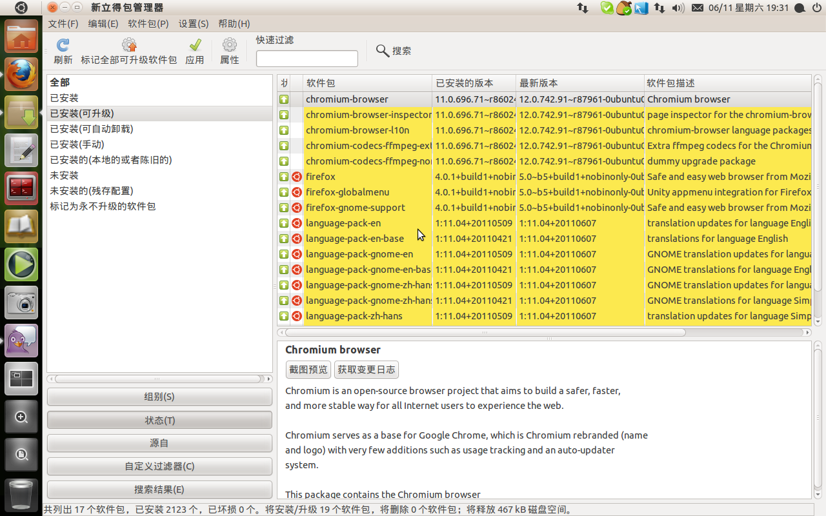Toggle status mark for chromium-browser-l10n
This screenshot has height=516, width=826.
tap(283, 130)
